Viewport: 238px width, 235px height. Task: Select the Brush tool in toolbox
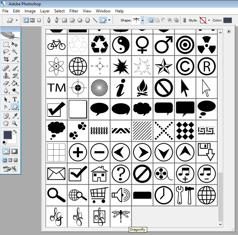[14, 68]
